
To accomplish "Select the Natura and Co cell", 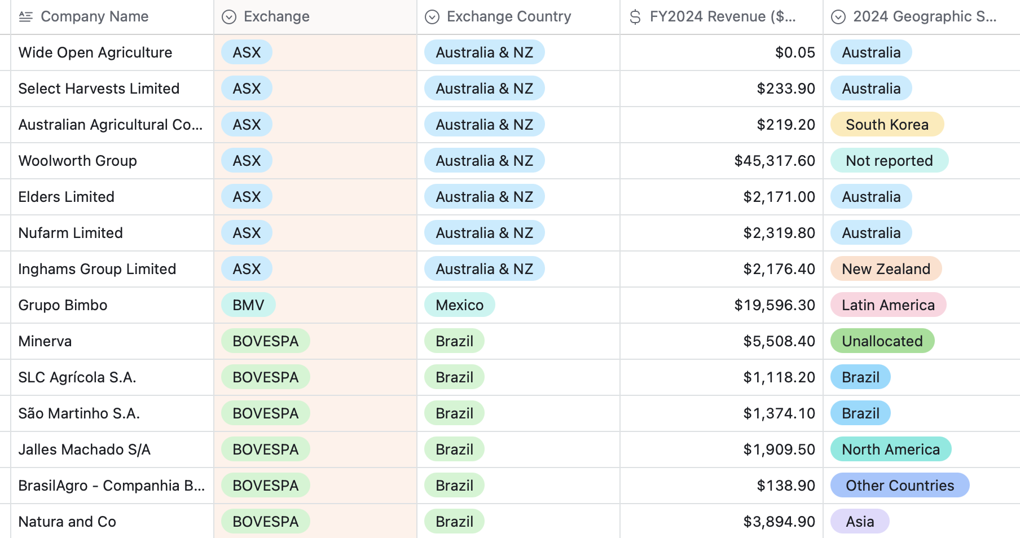I will click(112, 522).
